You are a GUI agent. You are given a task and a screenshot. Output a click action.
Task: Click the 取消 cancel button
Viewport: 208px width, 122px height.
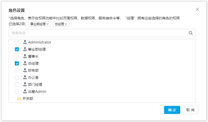pos(190,110)
